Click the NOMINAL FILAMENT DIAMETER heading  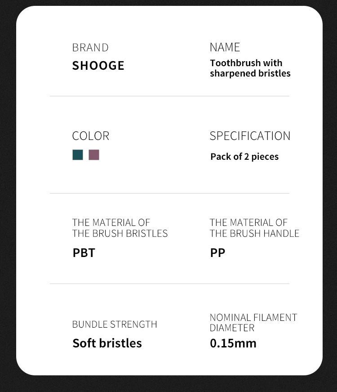pos(253,323)
